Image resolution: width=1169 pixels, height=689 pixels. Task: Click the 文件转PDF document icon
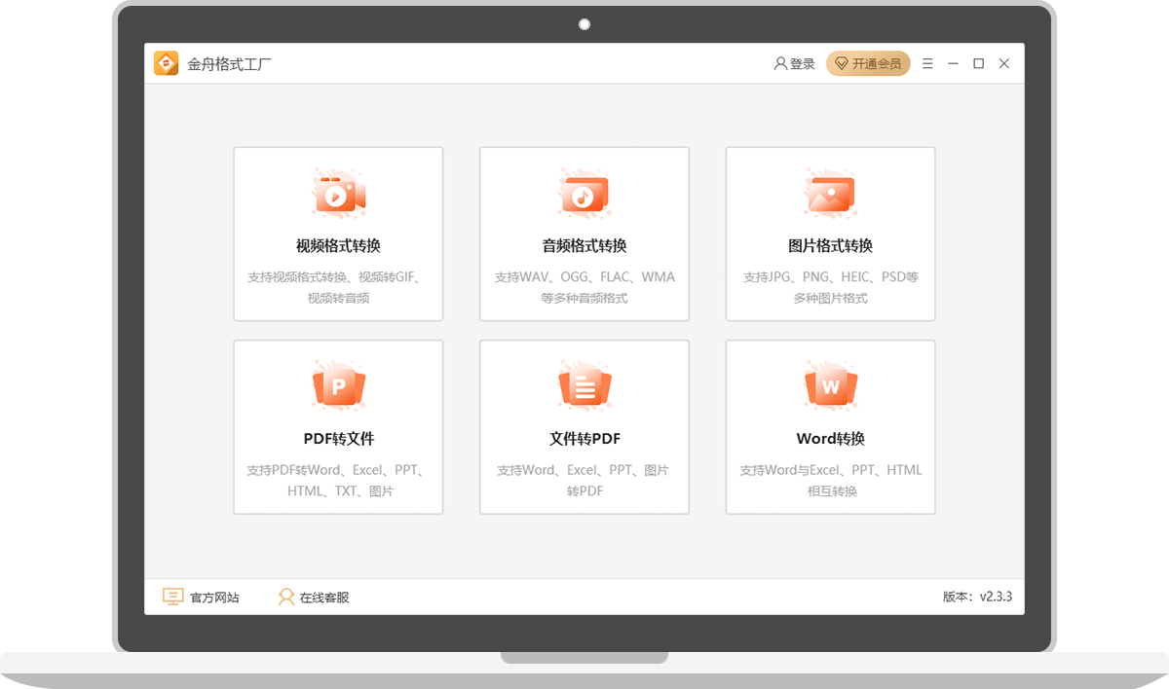pos(584,387)
